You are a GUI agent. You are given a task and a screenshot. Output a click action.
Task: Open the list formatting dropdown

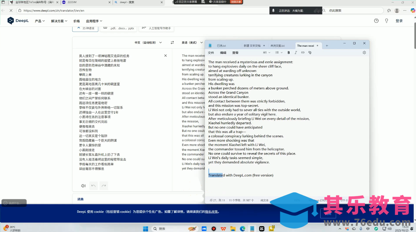[278, 53]
